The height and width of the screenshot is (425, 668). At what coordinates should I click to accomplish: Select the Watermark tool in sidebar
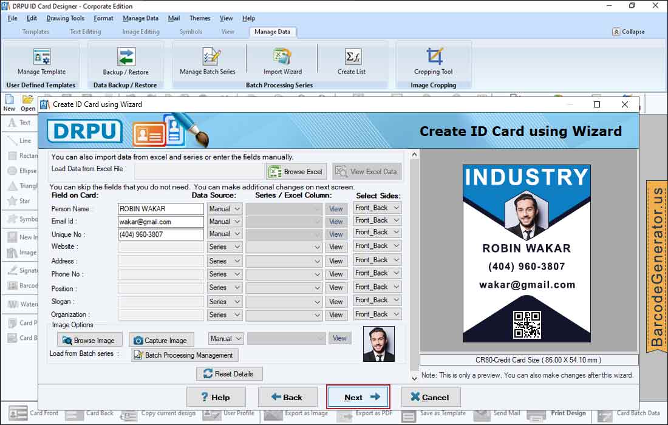[x=22, y=304]
